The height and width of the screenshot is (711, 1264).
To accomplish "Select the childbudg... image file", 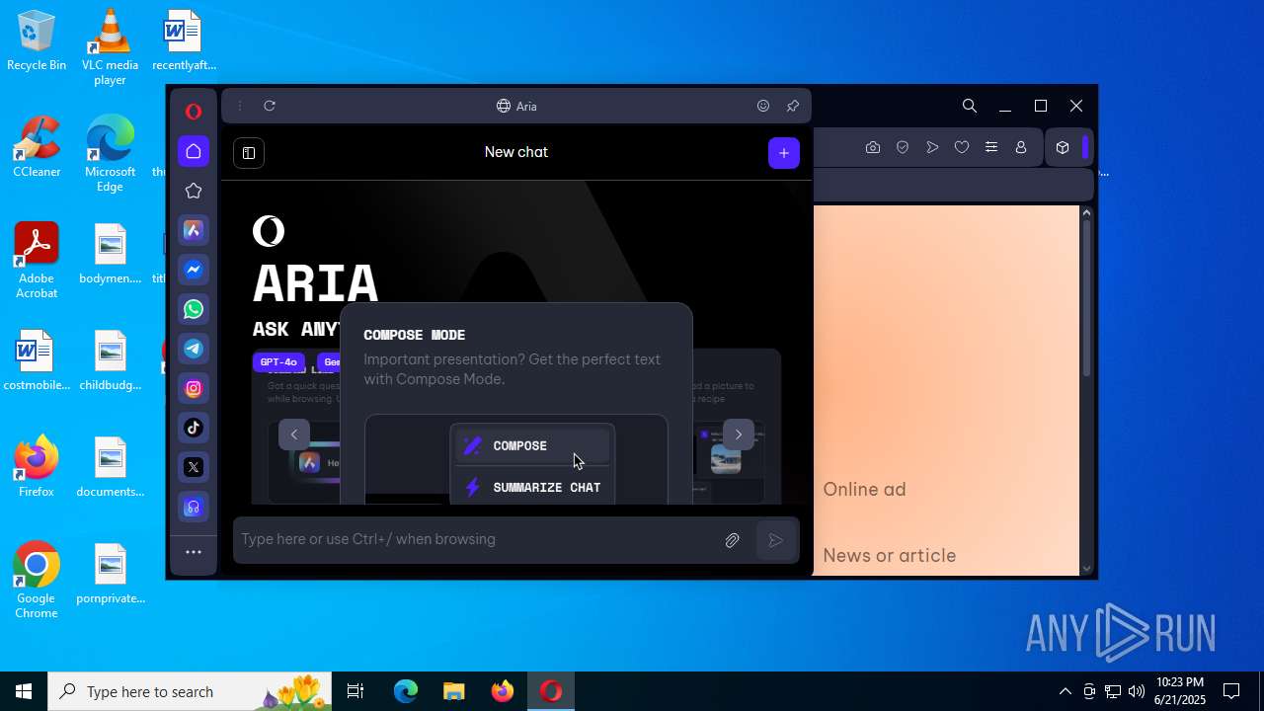I will click(110, 361).
